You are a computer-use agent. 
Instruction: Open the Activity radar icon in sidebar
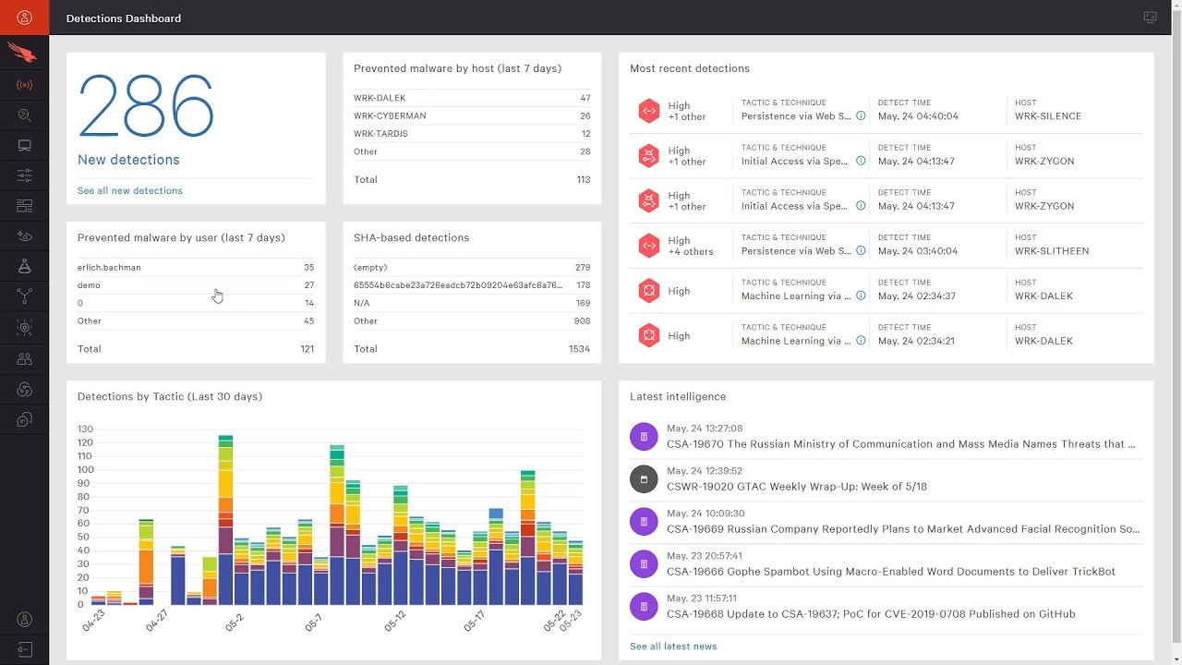[24, 85]
